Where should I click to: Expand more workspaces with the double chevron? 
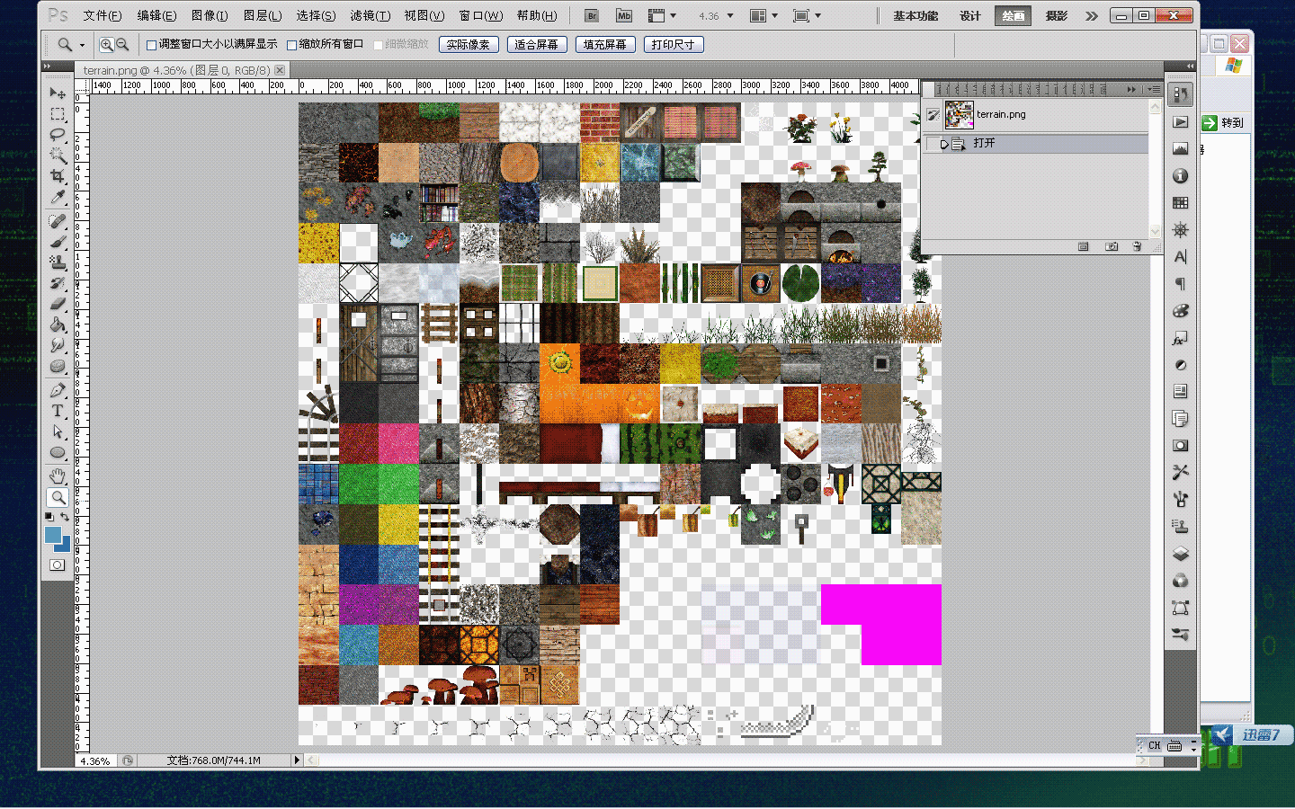[x=1092, y=15]
